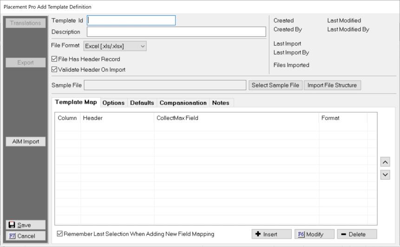Toggle Remember Last Selection checkbox
400x247 pixels.
click(59, 234)
